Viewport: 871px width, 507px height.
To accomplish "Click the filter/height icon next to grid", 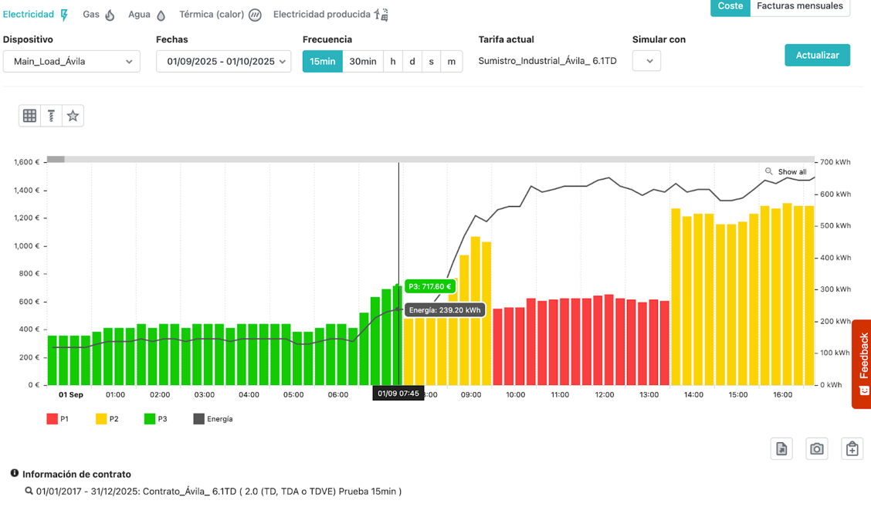I will [x=51, y=116].
